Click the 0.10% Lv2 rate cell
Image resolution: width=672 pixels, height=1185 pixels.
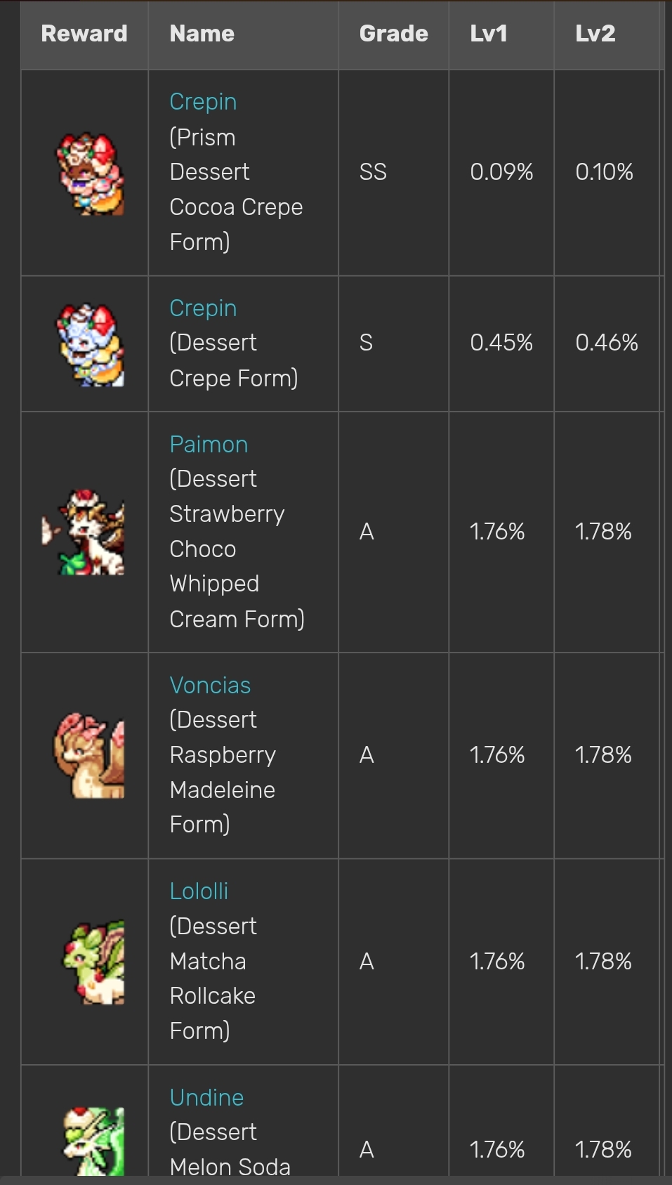[604, 172]
